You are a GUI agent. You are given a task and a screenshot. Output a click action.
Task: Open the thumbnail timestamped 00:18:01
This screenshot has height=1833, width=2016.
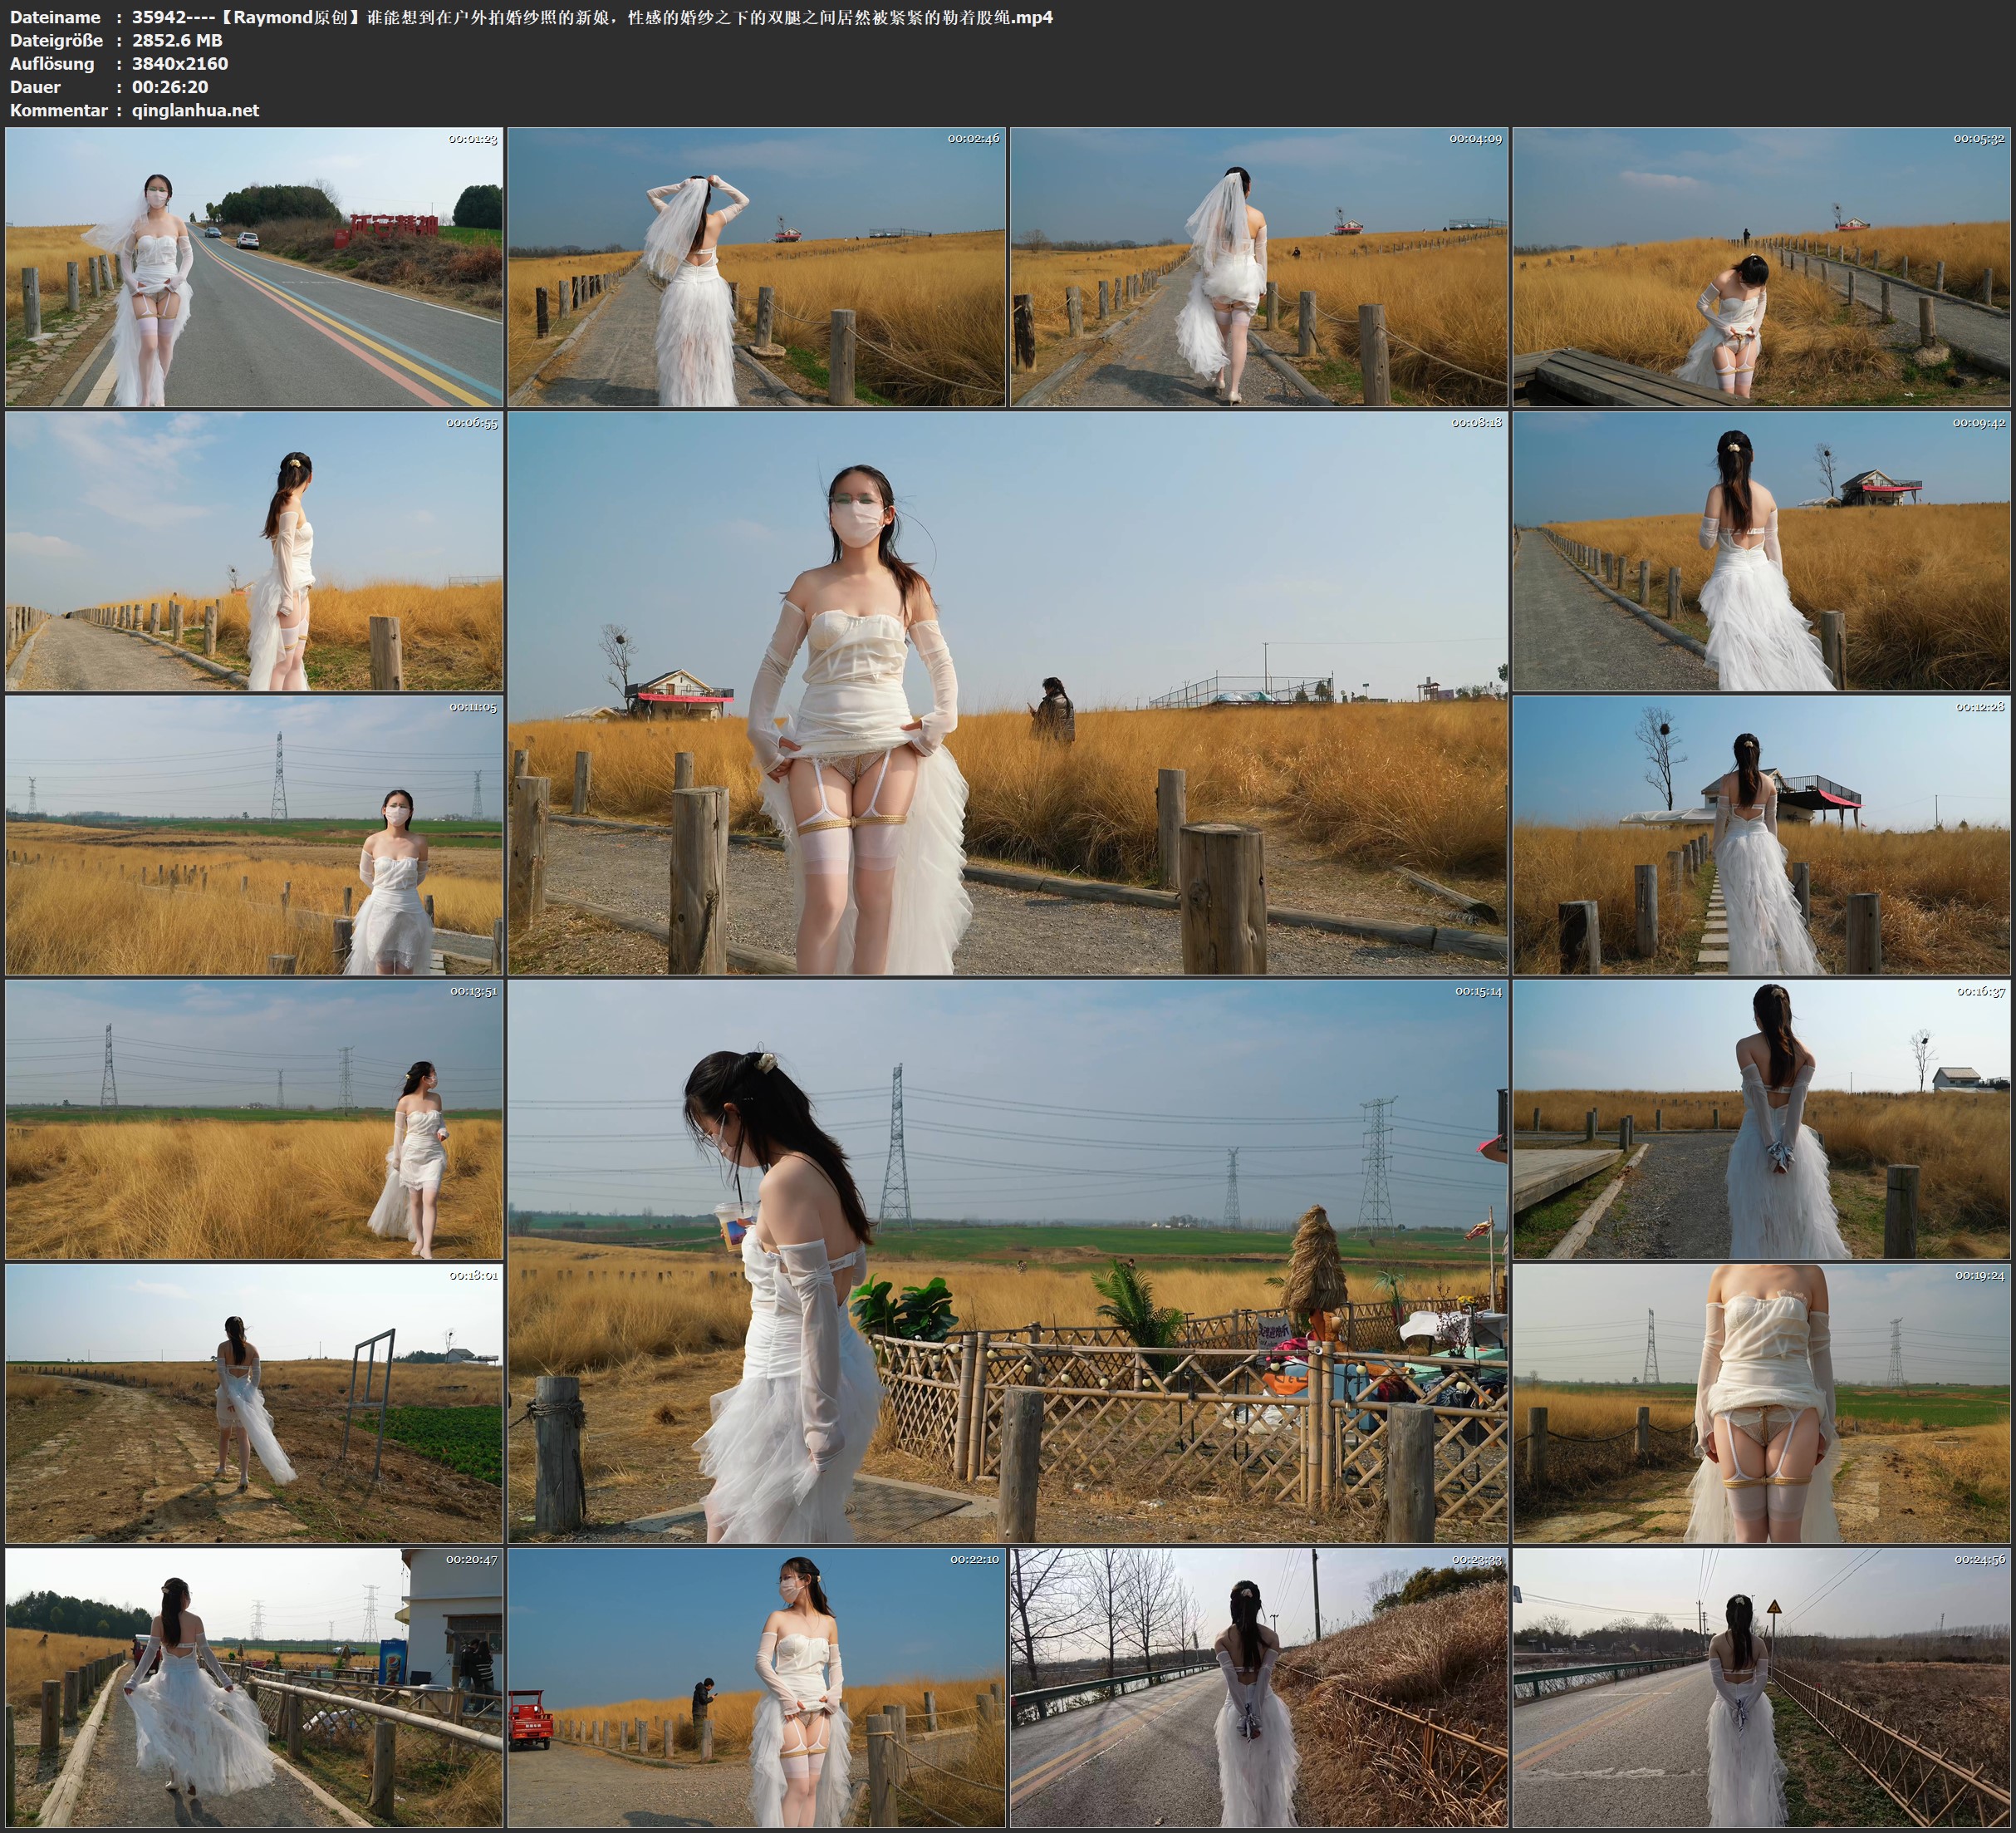pos(254,1403)
